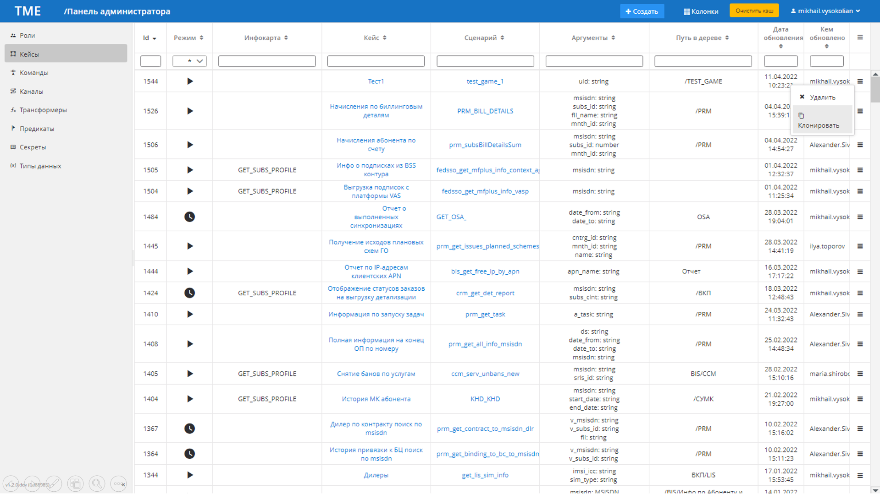Open the row actions menu for case 1505
This screenshot has height=494, width=880.
tap(860, 170)
